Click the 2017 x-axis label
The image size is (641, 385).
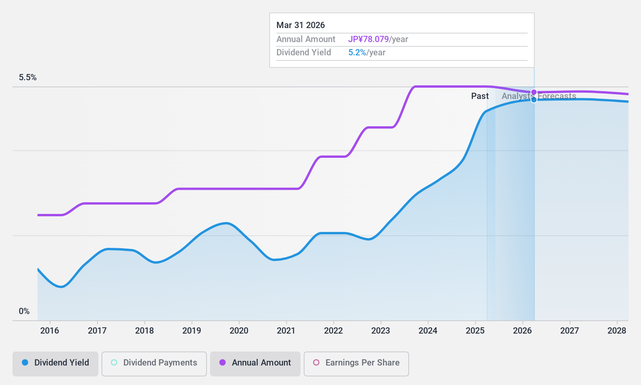tap(97, 331)
